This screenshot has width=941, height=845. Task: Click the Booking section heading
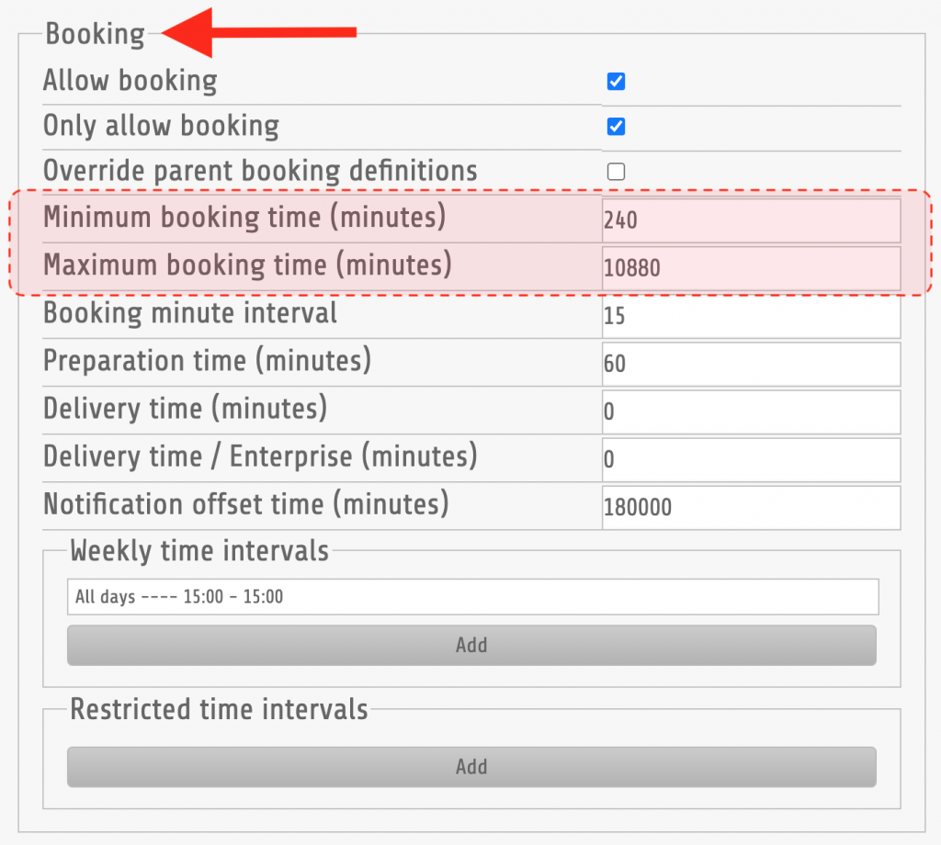[x=96, y=34]
